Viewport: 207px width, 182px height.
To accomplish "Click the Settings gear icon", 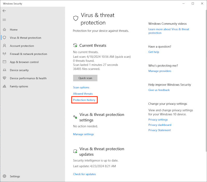I will coord(4,176).
